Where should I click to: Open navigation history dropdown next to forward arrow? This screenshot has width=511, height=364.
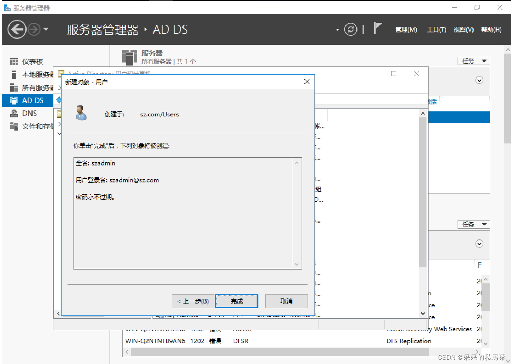pos(46,29)
